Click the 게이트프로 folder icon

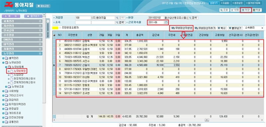click(x=6, y=113)
